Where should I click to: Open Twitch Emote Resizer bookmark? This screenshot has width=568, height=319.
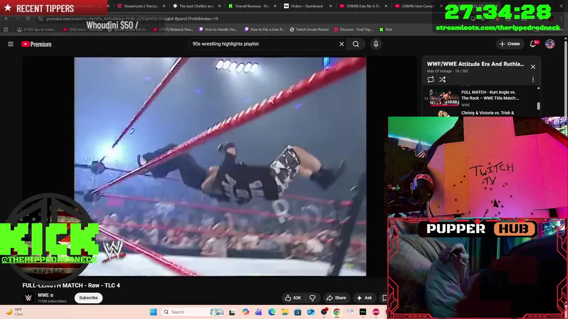coord(310,29)
